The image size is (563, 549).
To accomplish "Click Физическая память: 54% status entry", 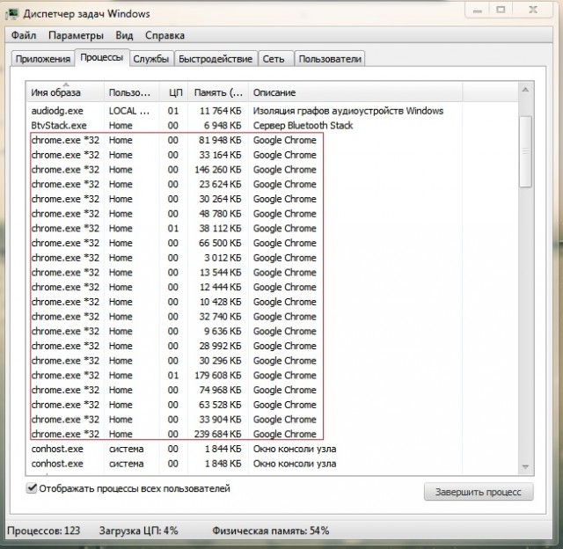I will [x=271, y=531].
